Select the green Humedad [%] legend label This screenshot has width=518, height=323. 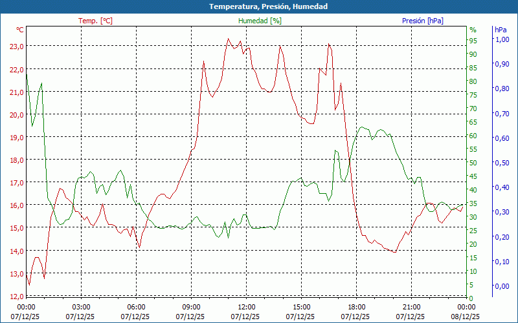click(x=260, y=21)
